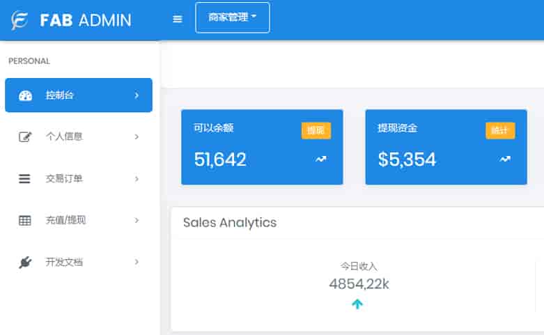
Task: Expand the 交易订单 chevron arrow
Action: click(137, 179)
